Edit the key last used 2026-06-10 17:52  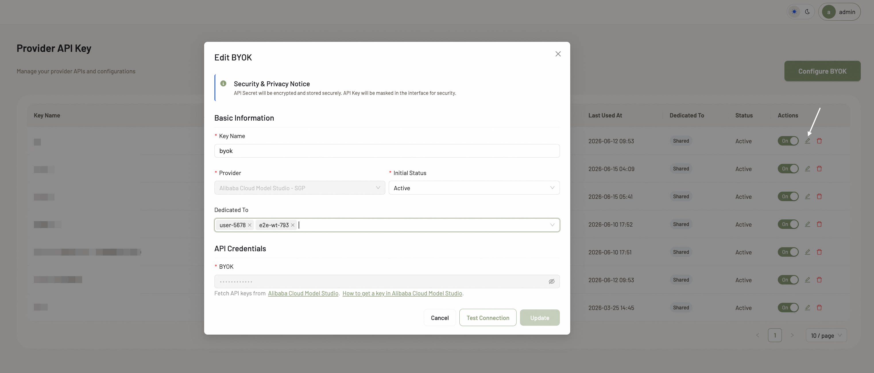coord(807,224)
